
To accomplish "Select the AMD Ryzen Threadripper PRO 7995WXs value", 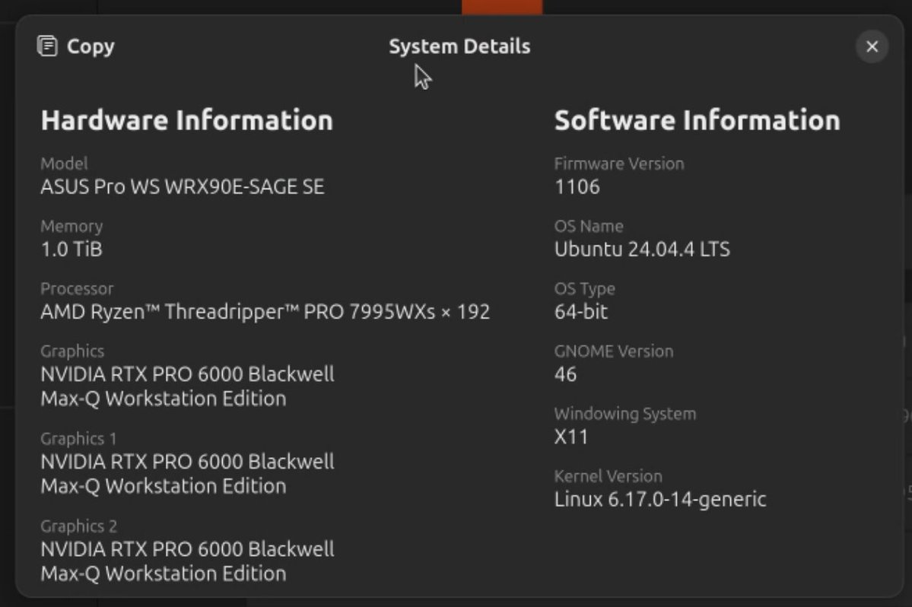I will pyautogui.click(x=265, y=312).
